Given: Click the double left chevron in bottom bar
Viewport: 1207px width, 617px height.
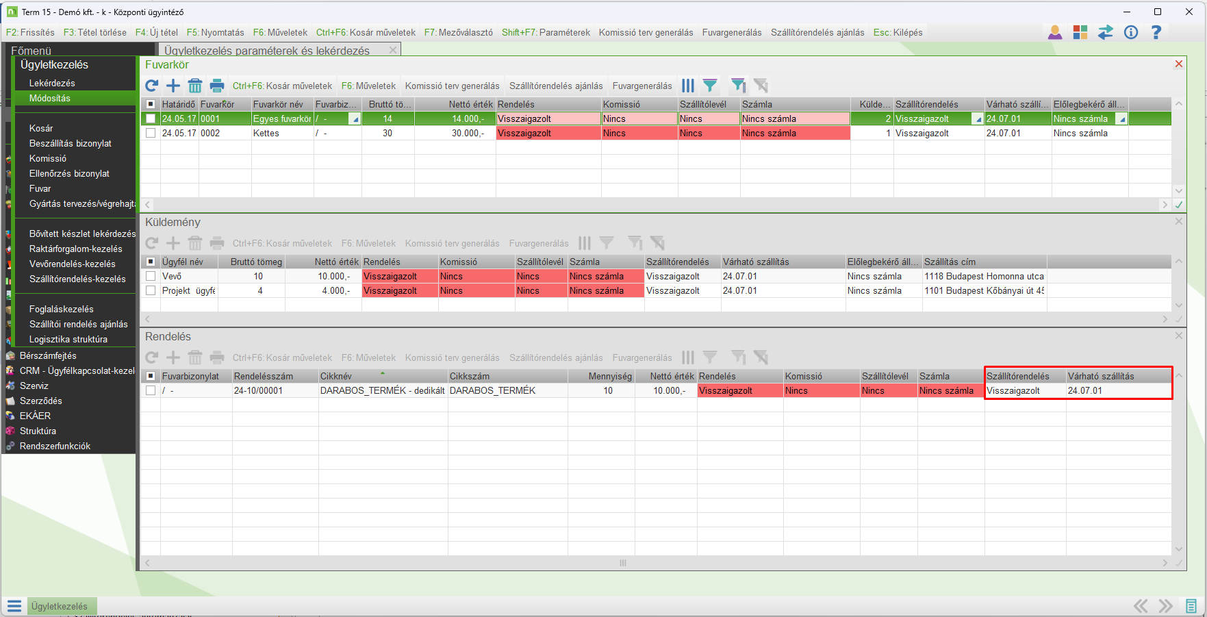Looking at the screenshot, I should pyautogui.click(x=1141, y=606).
